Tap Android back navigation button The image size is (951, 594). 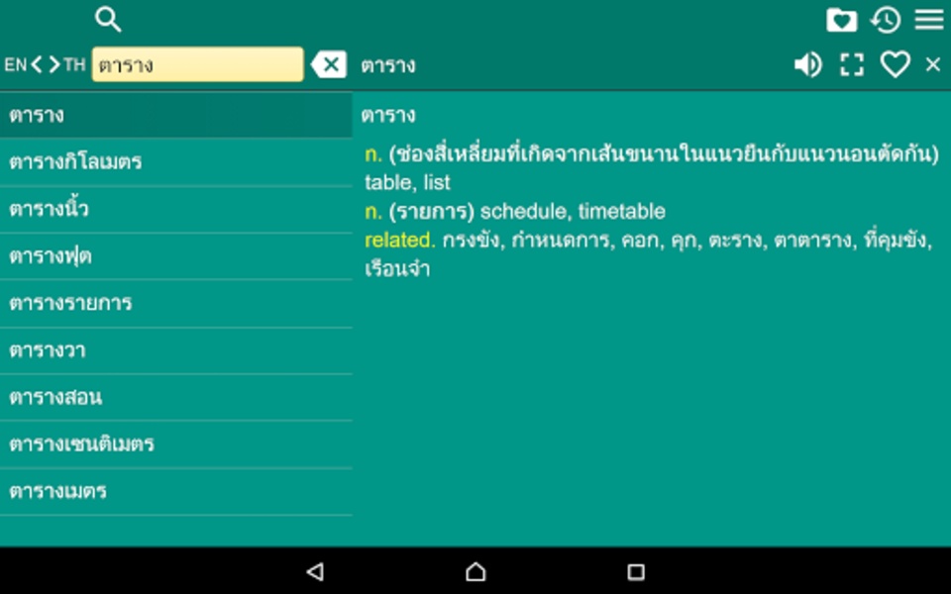tap(315, 571)
